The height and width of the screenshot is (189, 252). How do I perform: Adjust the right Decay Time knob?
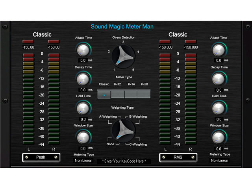[219, 79]
